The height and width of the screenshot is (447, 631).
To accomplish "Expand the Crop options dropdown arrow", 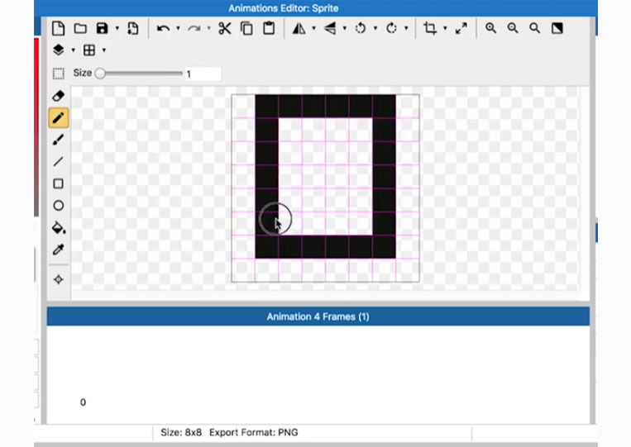I will [445, 28].
